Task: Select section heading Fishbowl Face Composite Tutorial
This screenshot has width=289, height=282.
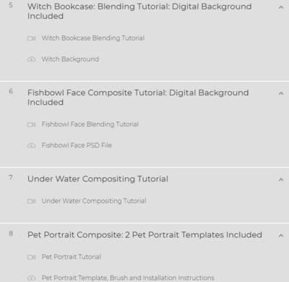Action: pos(138,98)
